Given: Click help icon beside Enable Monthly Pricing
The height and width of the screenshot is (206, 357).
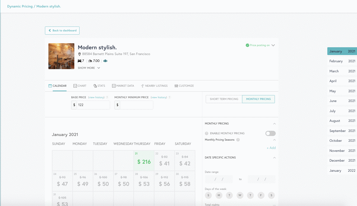Looking at the screenshot, I should tap(206, 133).
